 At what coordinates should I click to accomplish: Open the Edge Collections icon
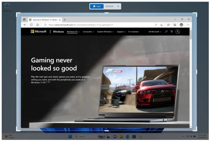click(175, 25)
